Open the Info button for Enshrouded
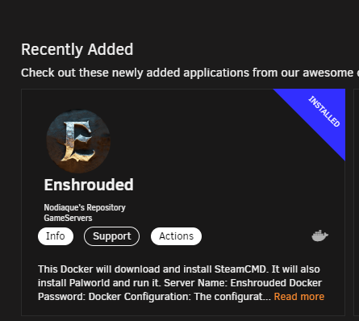 tap(56, 236)
